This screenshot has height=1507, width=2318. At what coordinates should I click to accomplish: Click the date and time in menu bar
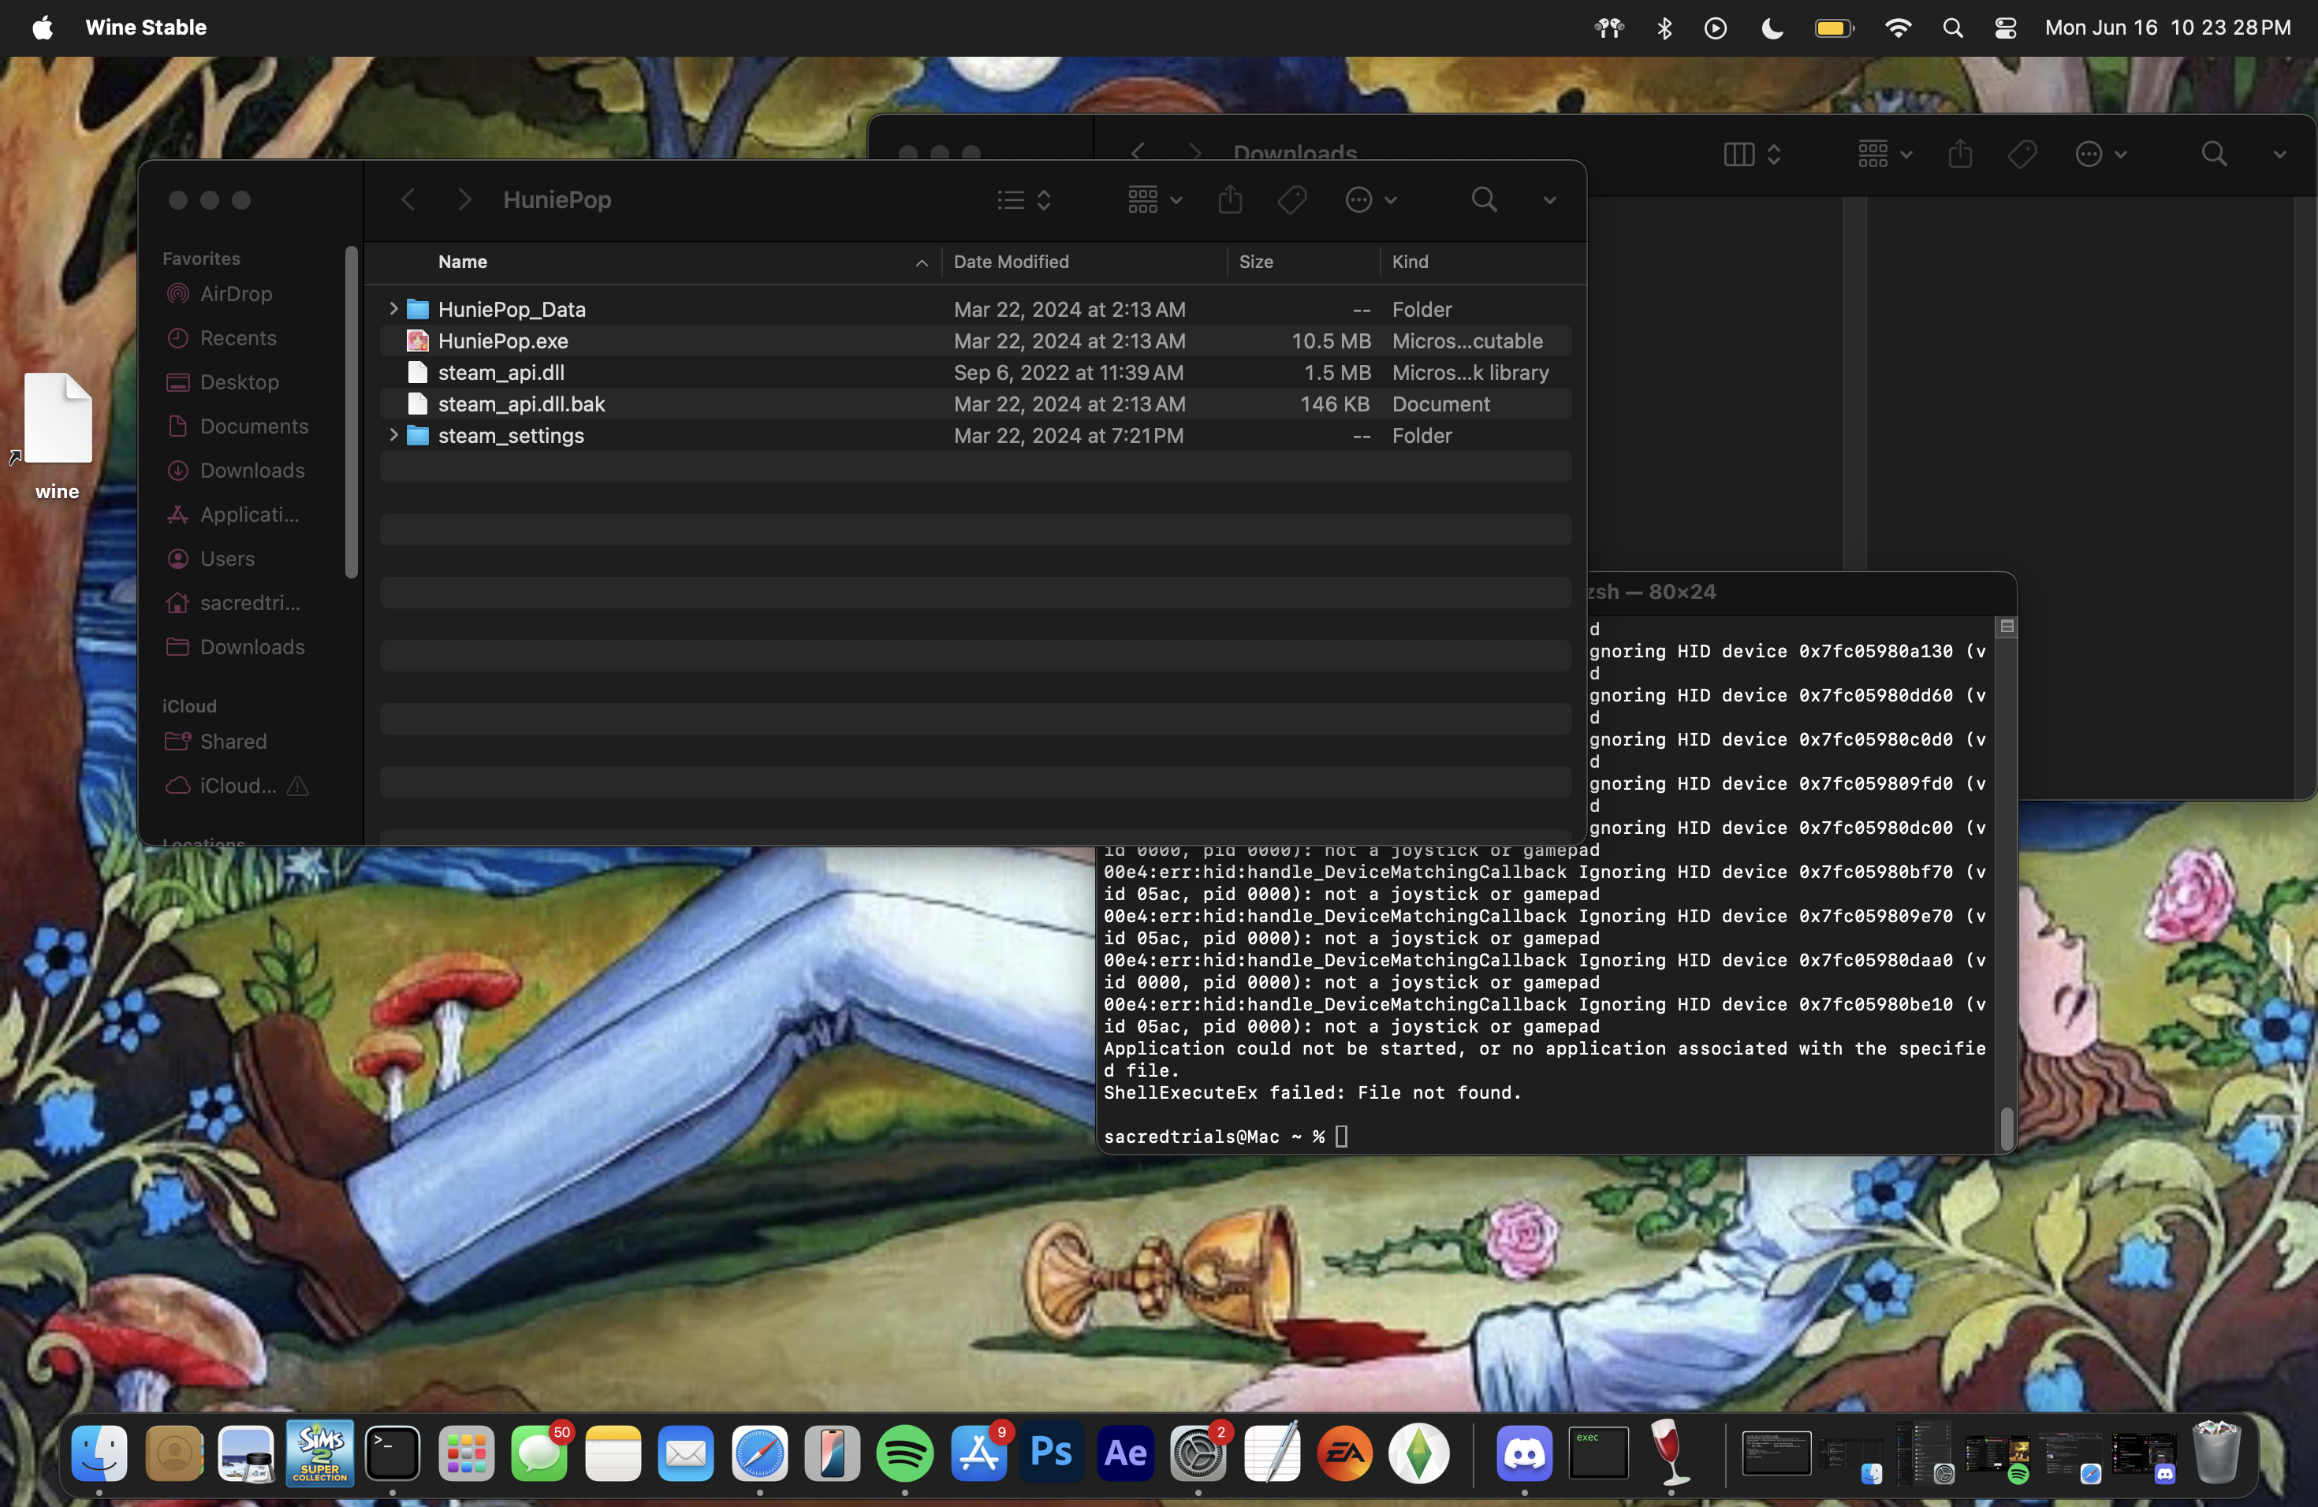[x=2167, y=28]
